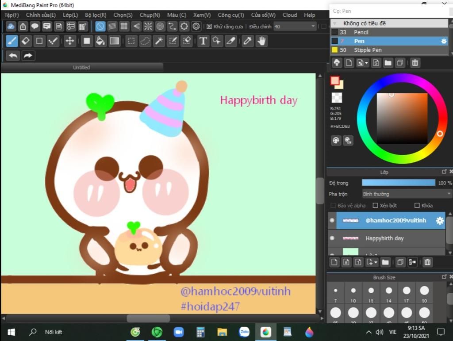Viewport: 453px width, 341px height.
Task: Click the Độ trong opacity slider
Action: (x=399, y=183)
